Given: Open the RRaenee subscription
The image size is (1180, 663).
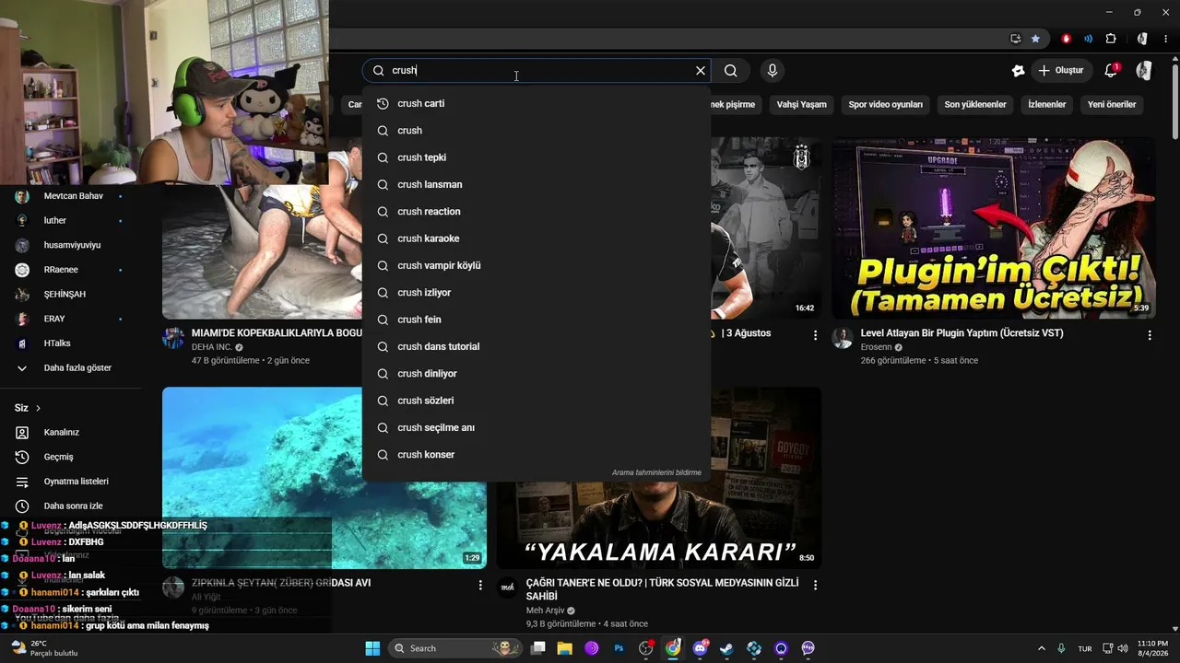Looking at the screenshot, I should (x=70, y=270).
